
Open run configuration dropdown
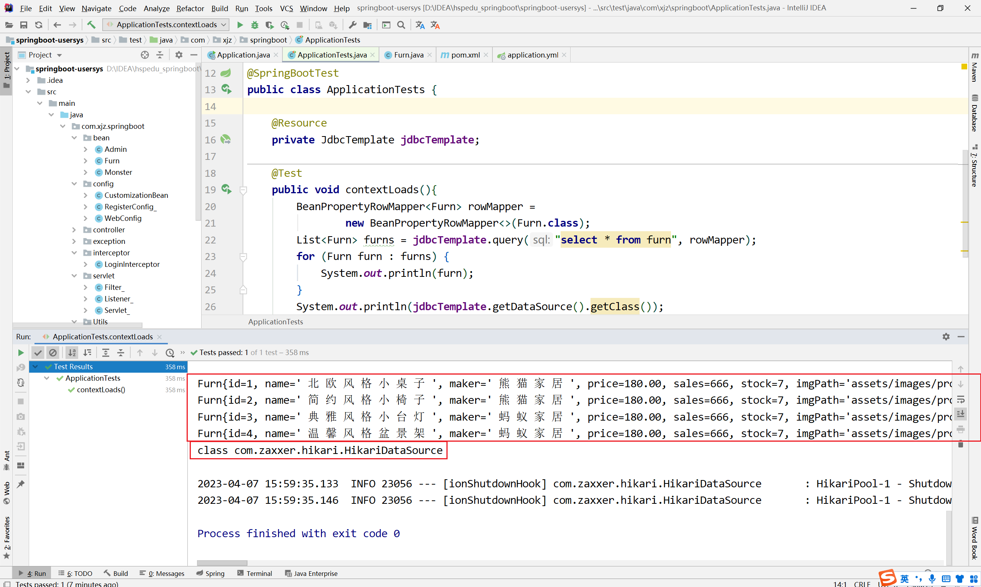pos(166,25)
